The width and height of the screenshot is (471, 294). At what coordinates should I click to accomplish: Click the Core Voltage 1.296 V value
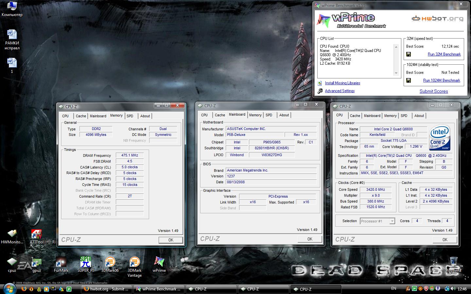tap(416, 146)
